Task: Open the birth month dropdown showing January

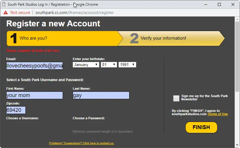Action: (86, 65)
